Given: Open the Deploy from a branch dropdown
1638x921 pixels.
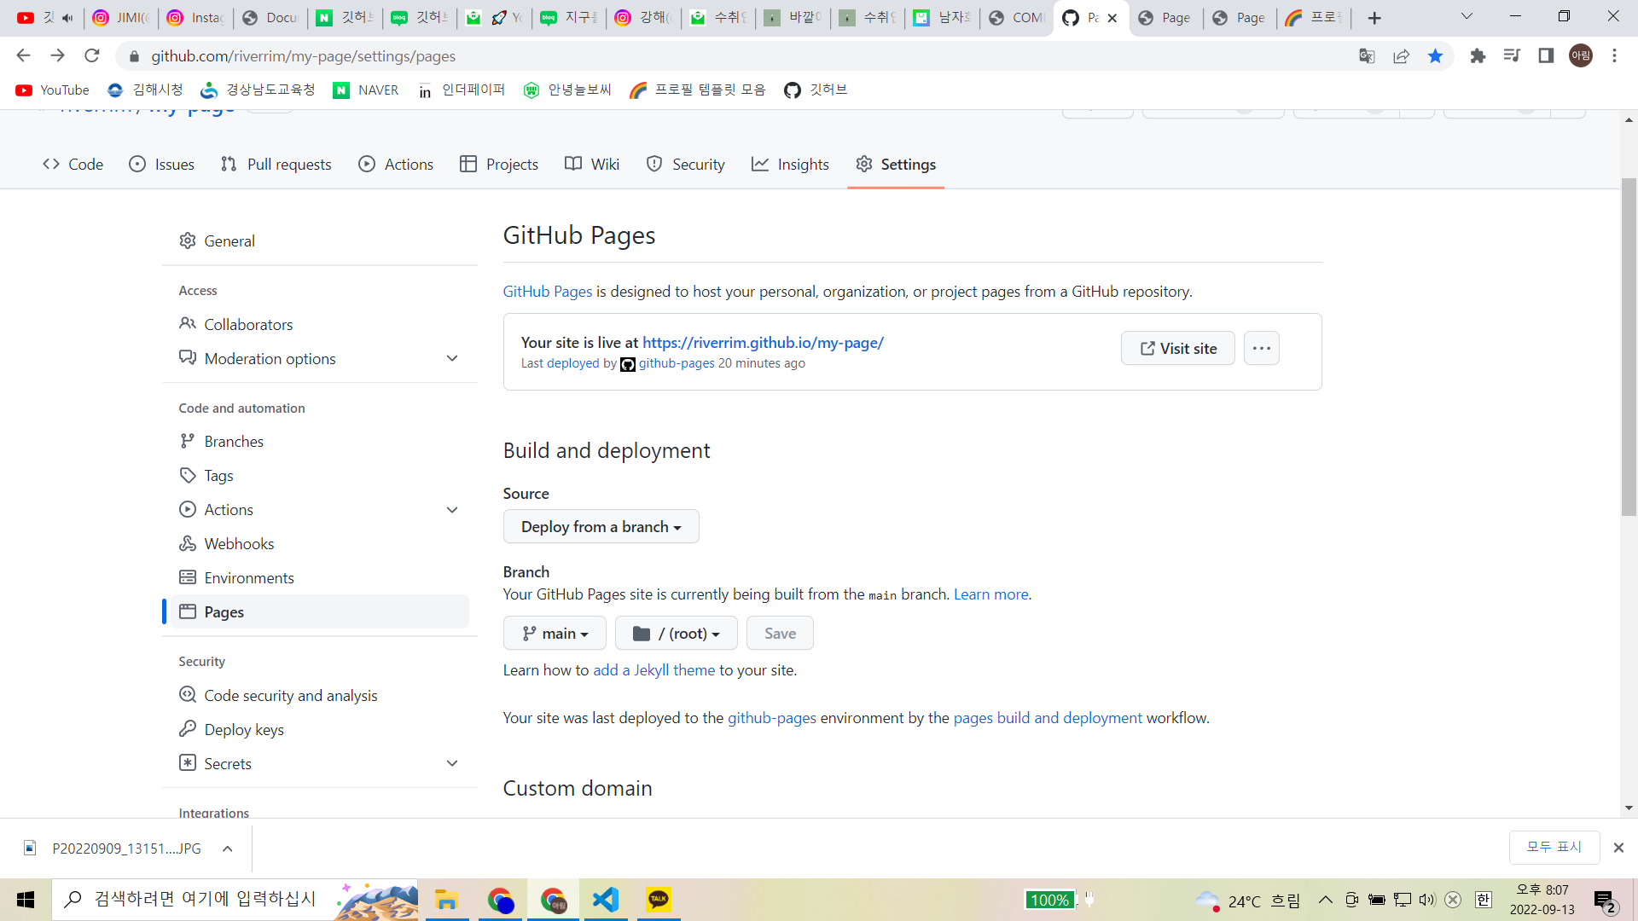Looking at the screenshot, I should pyautogui.click(x=601, y=526).
